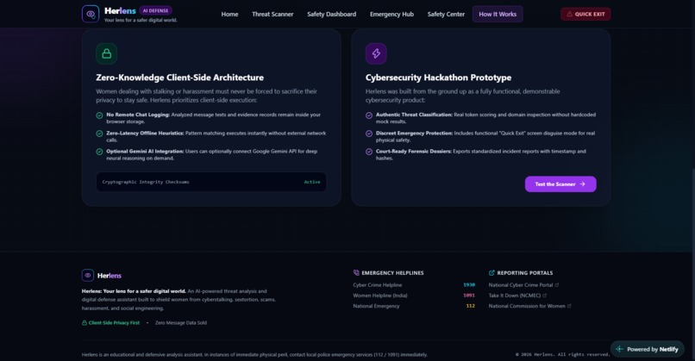This screenshot has height=361, width=695.
Task: Click the Client-Side Privacy First text
Action: pos(114,323)
